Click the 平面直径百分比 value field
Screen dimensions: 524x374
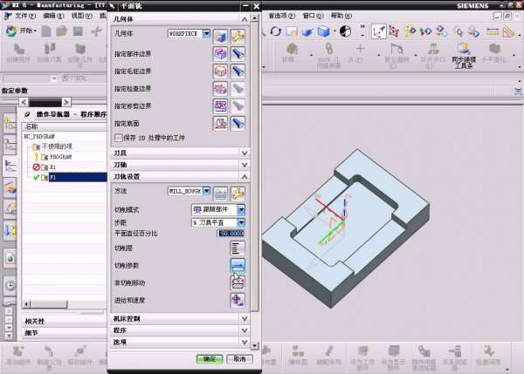tap(231, 234)
